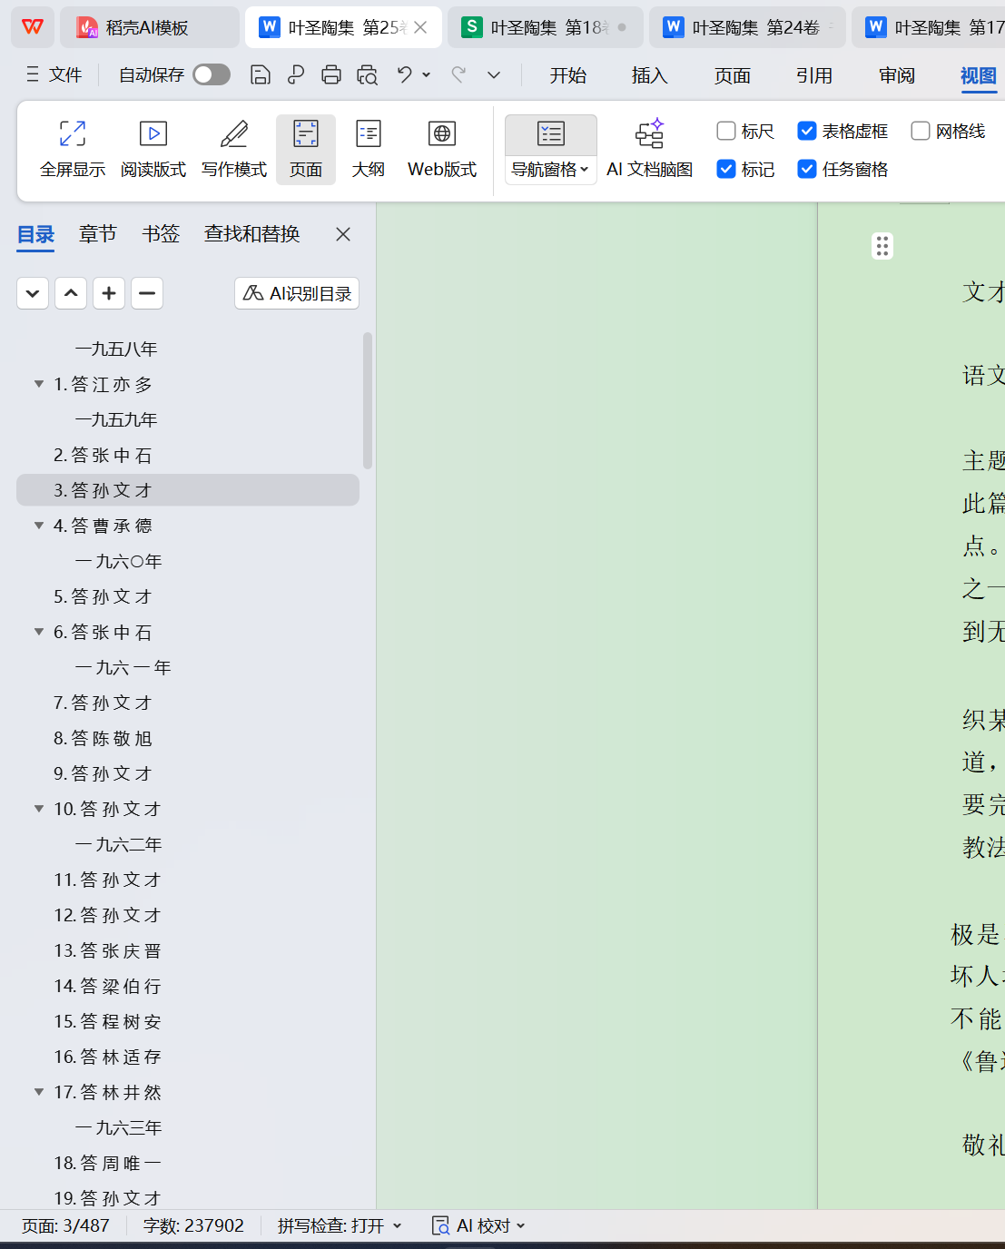Screen dimensions: 1005x1249
Task: Open the 导航窗格 dropdown arrow
Action: coord(585,170)
